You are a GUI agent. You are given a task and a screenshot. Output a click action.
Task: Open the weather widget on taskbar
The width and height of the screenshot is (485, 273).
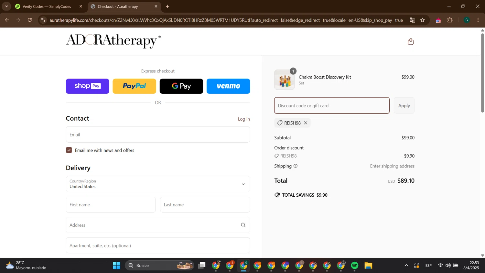point(27,266)
